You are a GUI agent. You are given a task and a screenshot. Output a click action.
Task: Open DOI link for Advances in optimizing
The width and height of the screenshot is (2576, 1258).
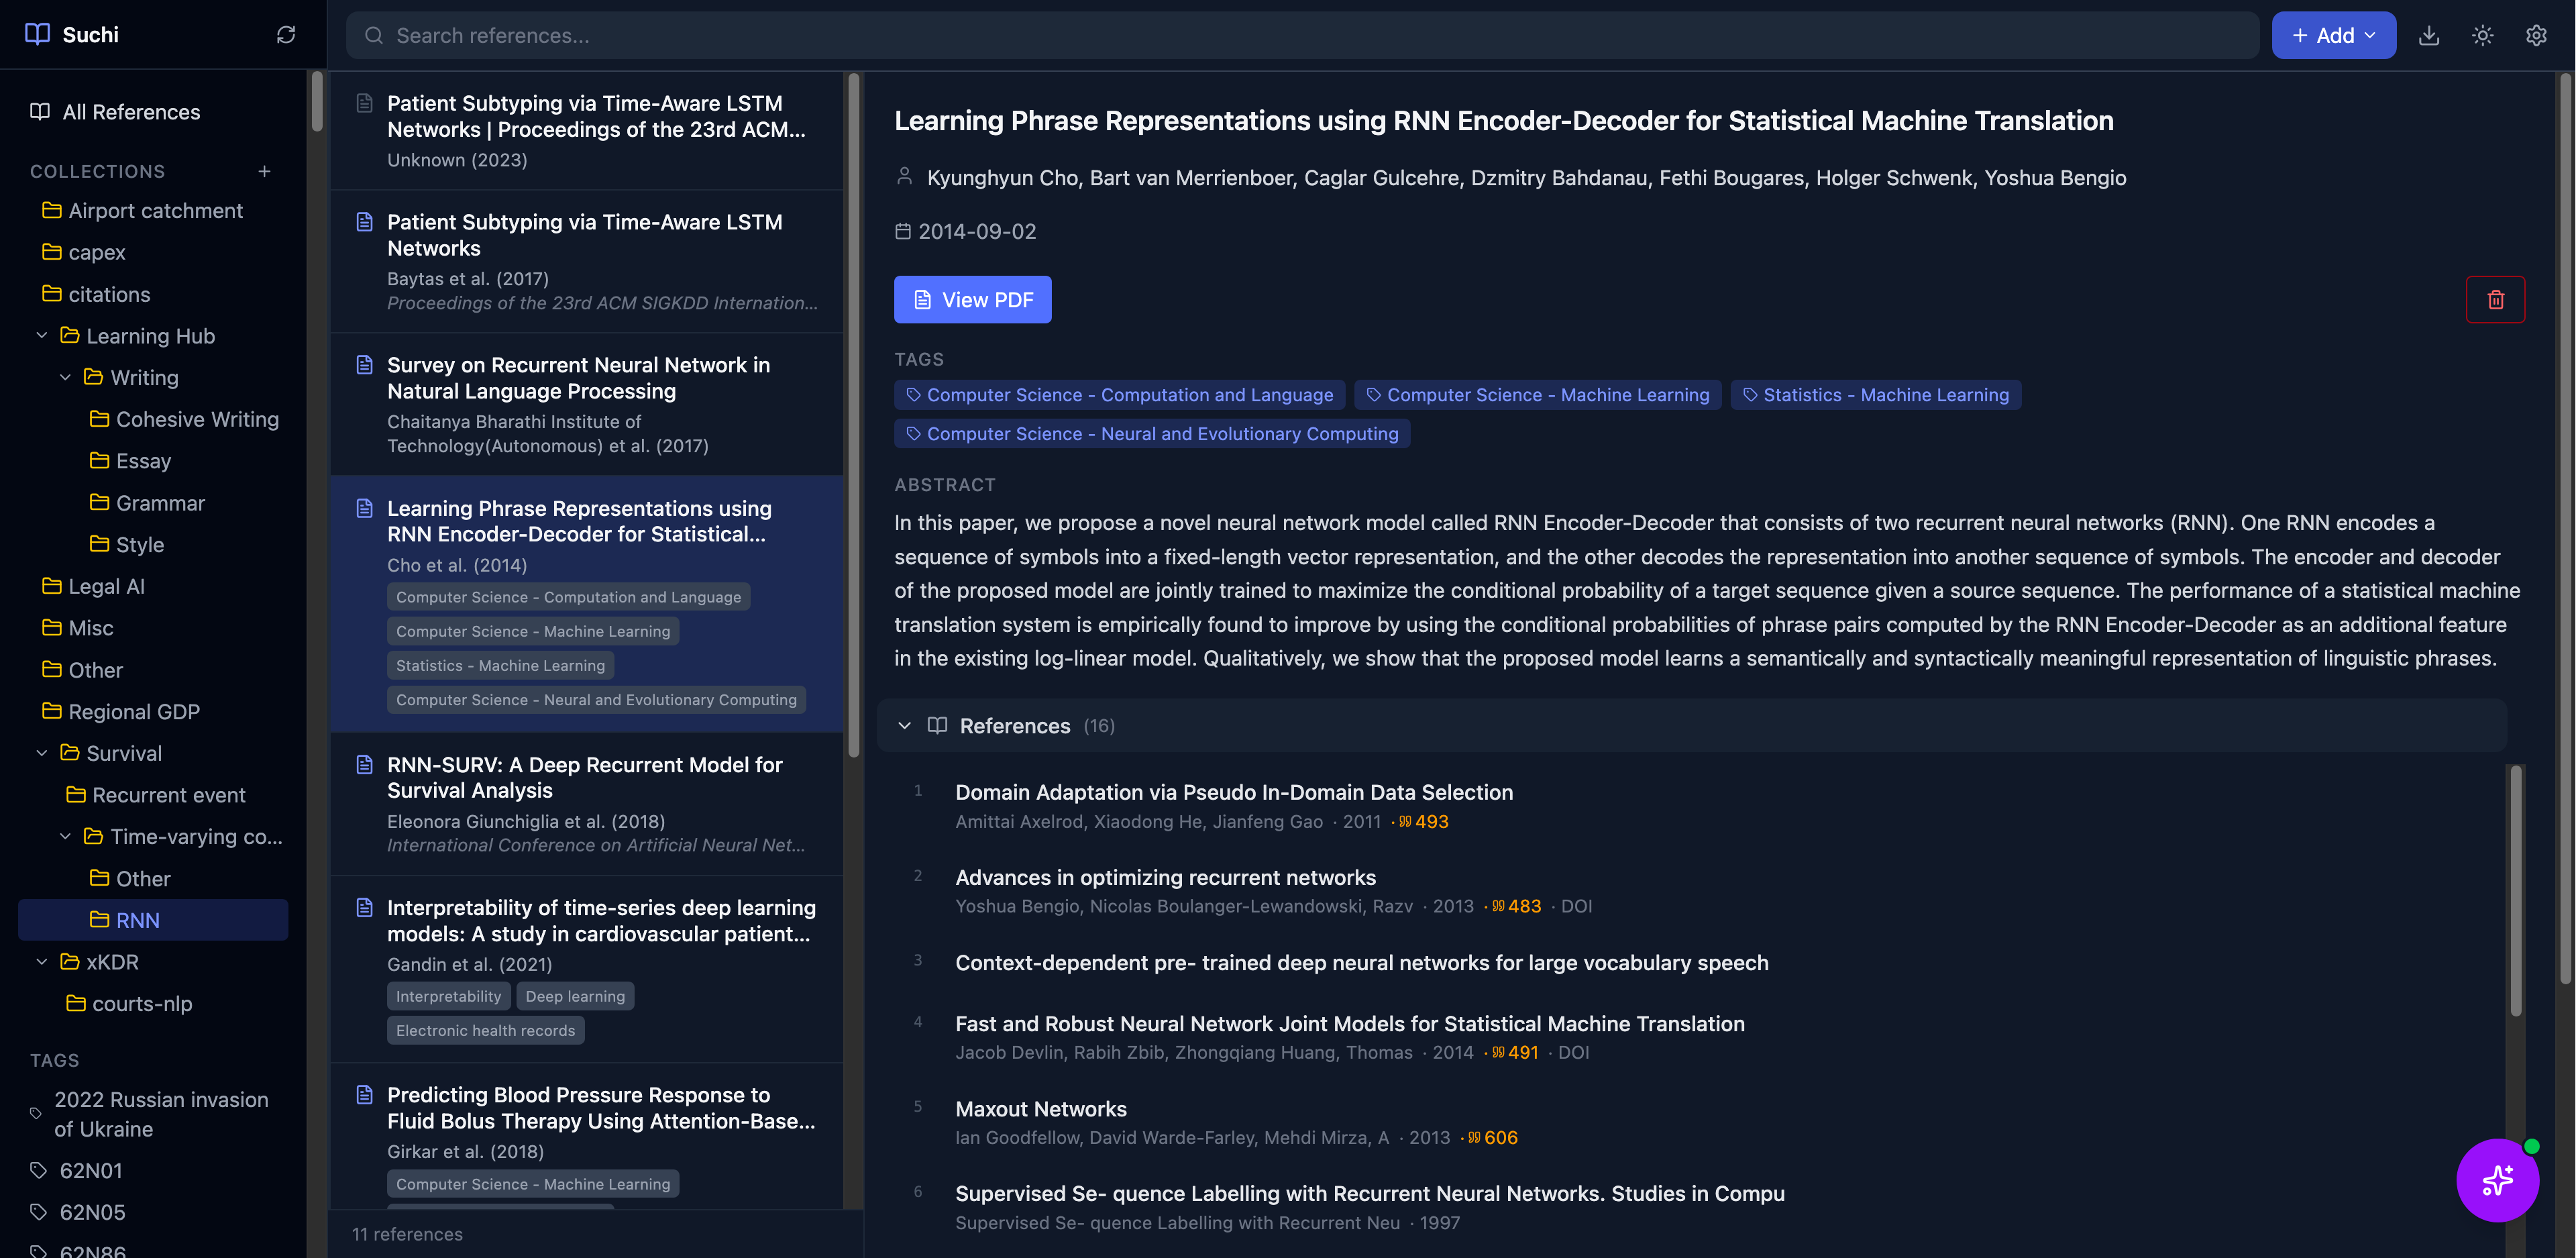pos(1576,906)
